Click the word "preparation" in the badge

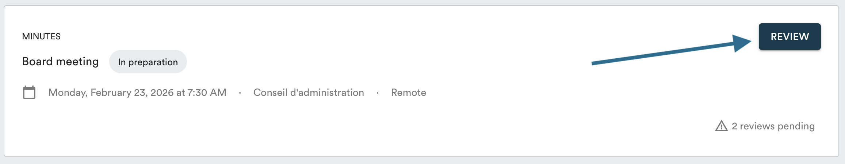(x=153, y=62)
